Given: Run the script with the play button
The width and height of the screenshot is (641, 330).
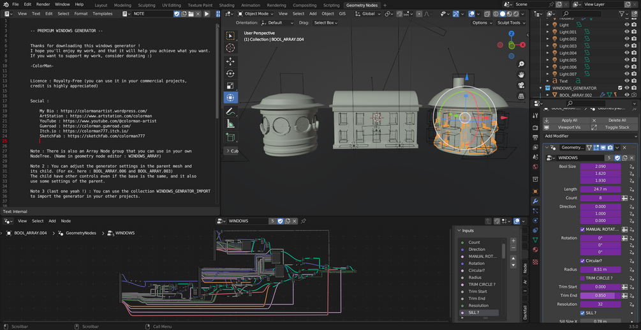Looking at the screenshot, I should (207, 13).
